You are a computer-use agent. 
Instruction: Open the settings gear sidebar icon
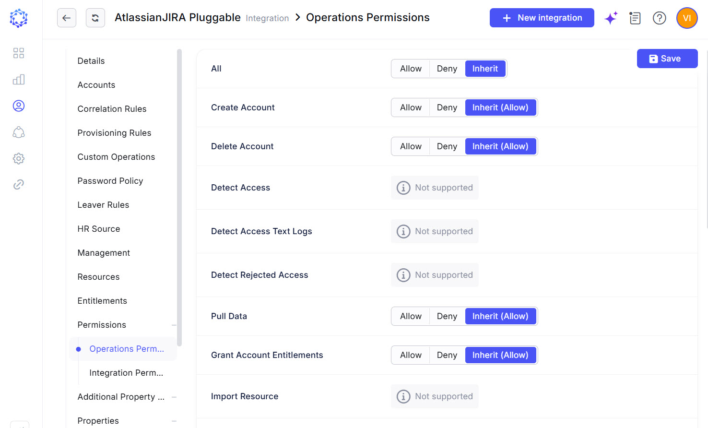coord(19,158)
